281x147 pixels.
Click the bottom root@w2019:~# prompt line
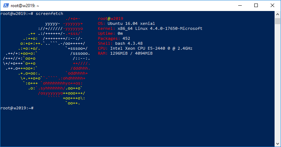17,108
